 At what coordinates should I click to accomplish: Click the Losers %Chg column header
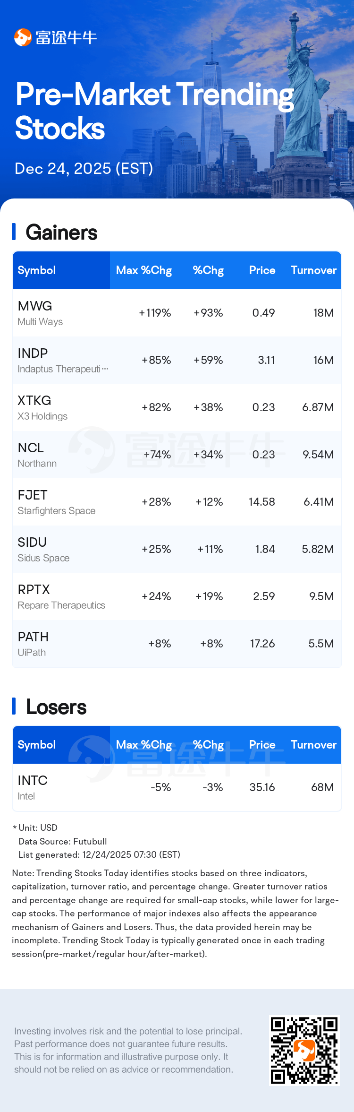click(x=208, y=745)
